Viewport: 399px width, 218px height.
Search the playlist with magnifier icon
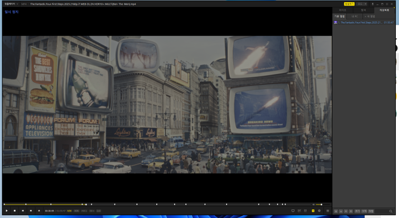click(x=391, y=212)
